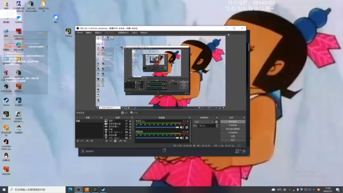
Task: Toggle visibility of the 文本 (GDI+) 3 source
Action: pos(126,132)
